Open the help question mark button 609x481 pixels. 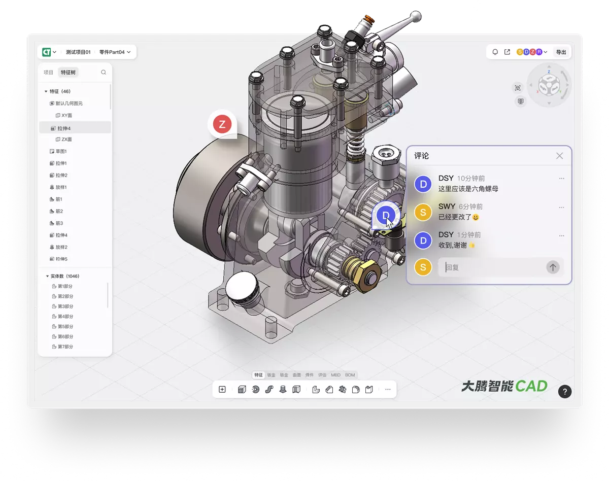(565, 391)
